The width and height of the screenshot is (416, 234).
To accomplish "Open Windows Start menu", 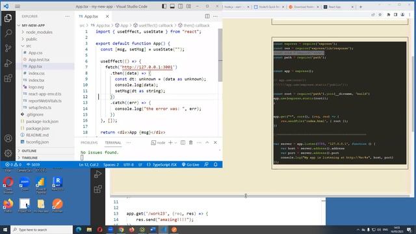I will click(5, 229).
